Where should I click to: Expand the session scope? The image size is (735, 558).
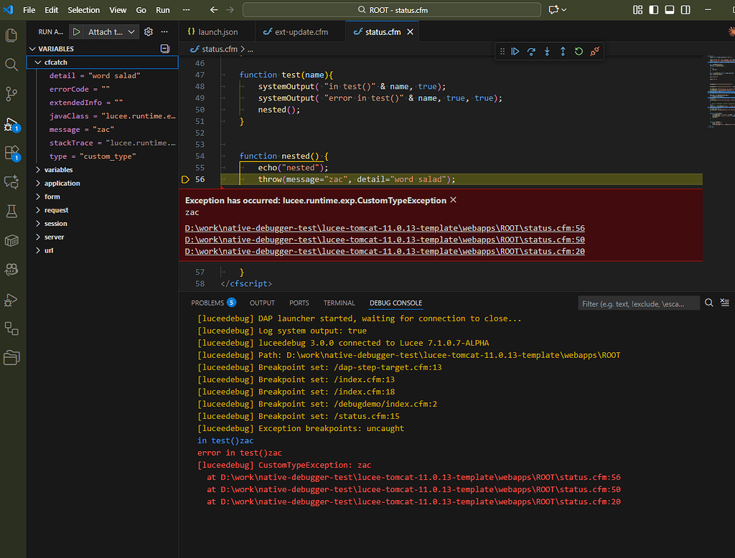coord(38,224)
